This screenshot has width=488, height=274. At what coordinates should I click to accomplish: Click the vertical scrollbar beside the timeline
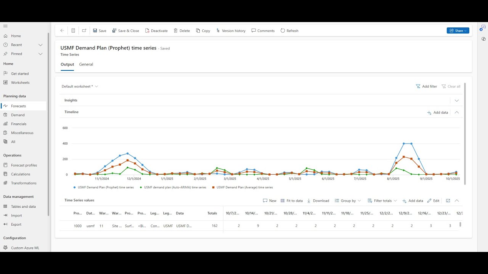pos(465,133)
